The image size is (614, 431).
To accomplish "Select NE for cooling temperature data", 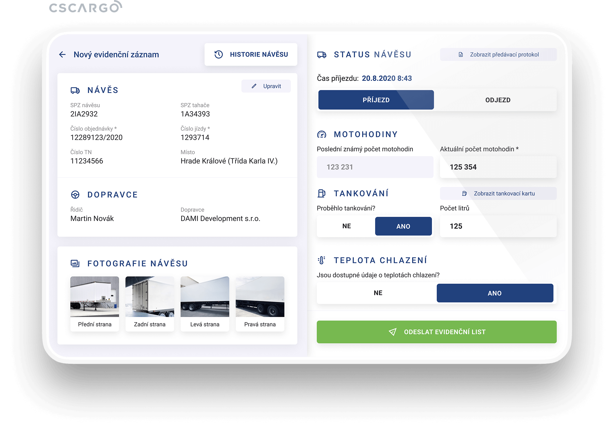I will (x=378, y=293).
